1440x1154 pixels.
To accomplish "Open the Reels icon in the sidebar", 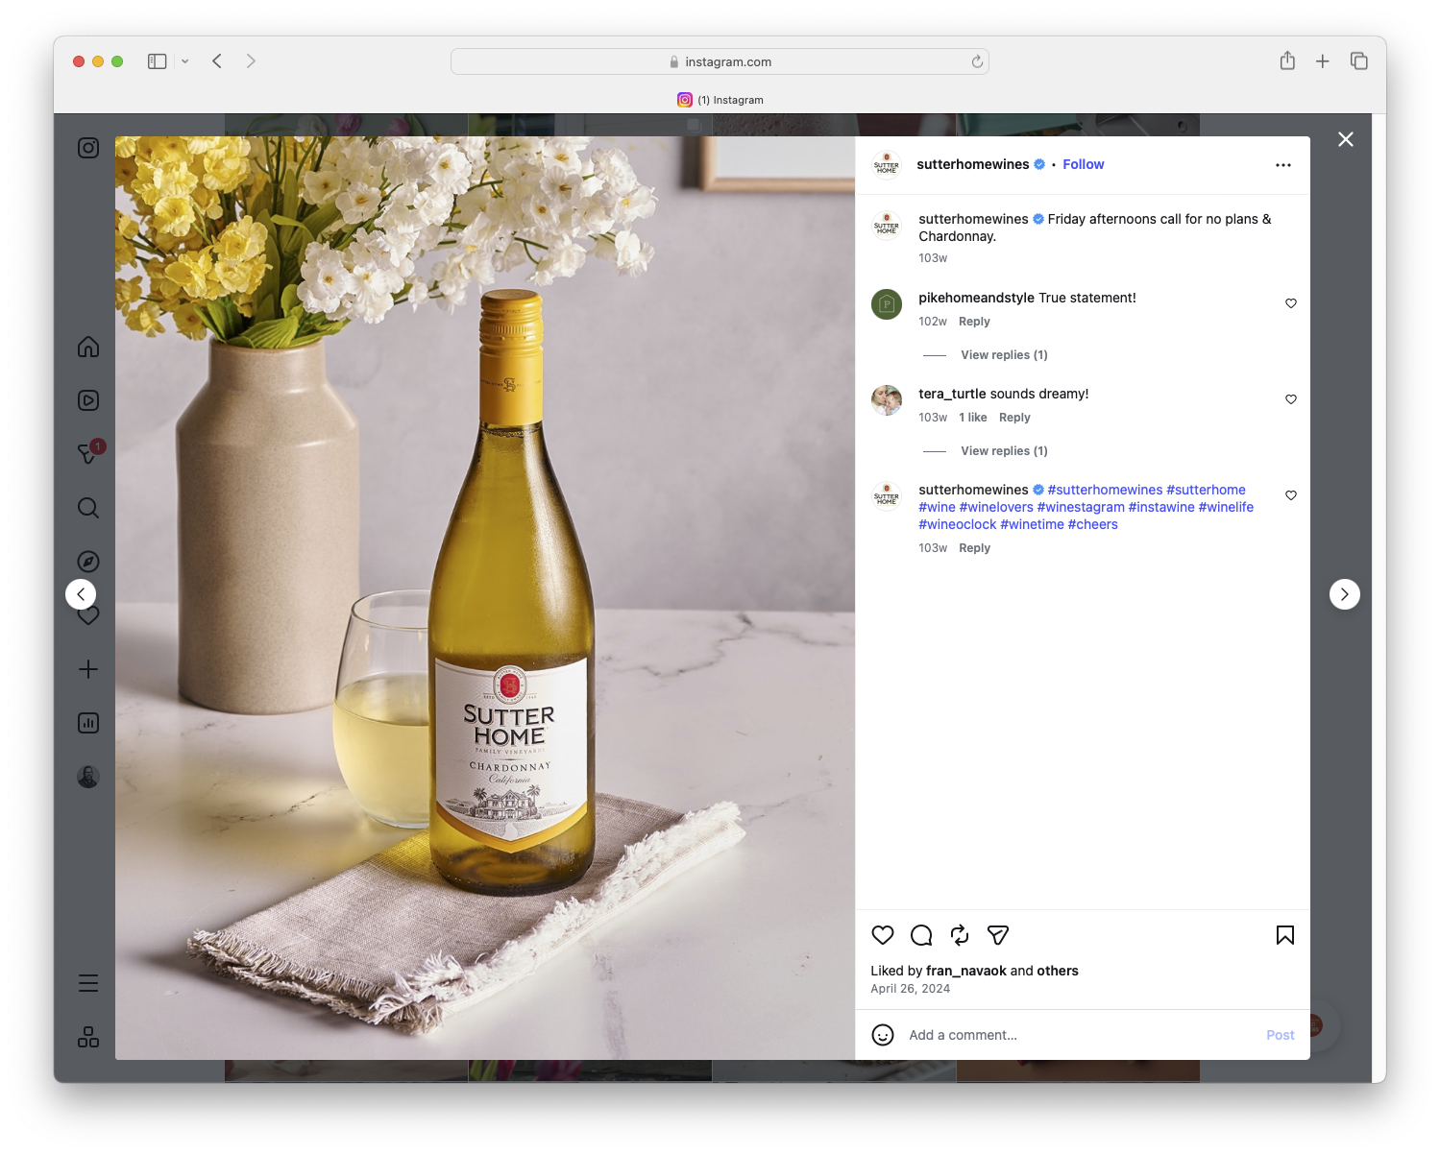I will click(x=88, y=400).
